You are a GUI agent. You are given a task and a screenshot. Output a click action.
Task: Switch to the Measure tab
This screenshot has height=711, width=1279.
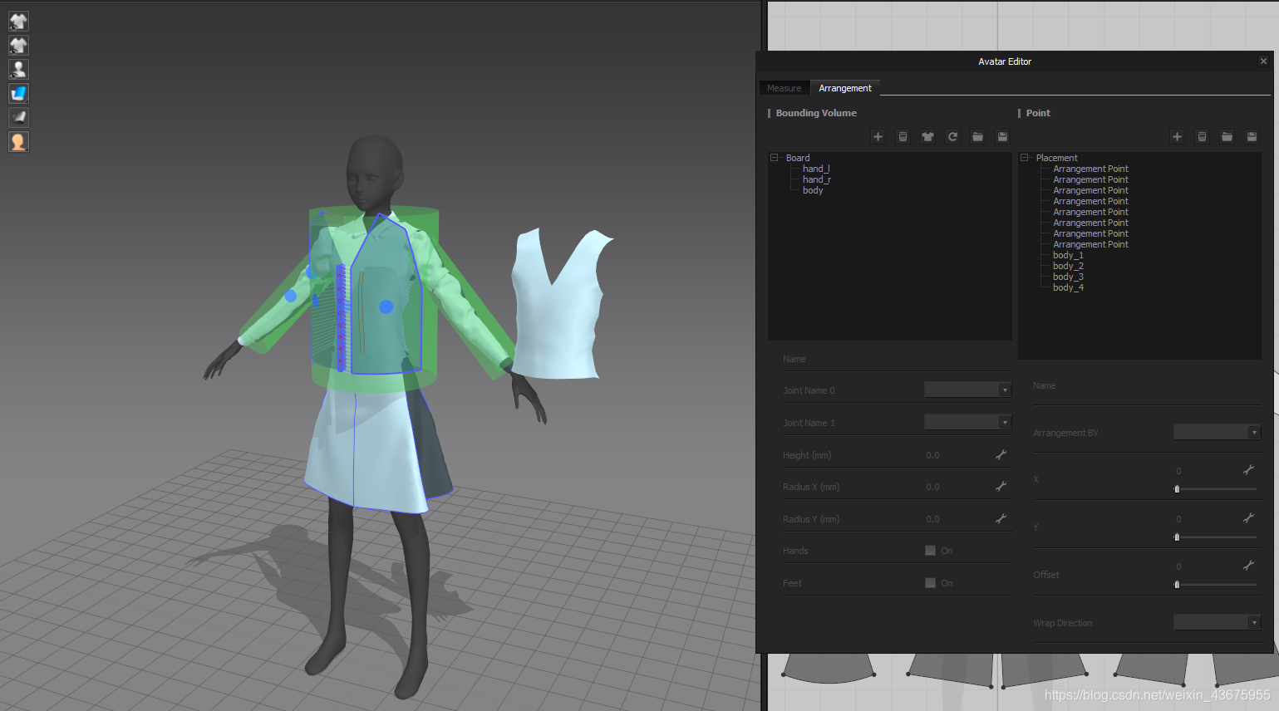[785, 88]
